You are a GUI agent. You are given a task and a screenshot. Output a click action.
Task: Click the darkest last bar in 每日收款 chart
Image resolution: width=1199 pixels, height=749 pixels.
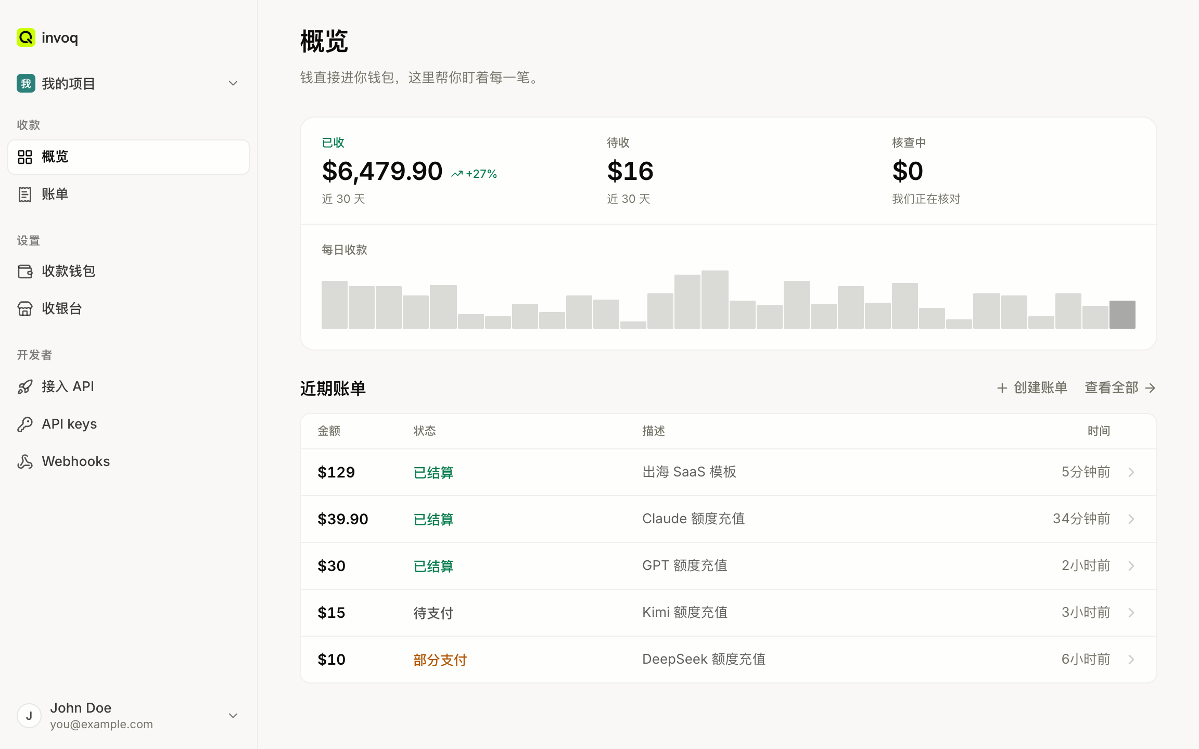1123,315
